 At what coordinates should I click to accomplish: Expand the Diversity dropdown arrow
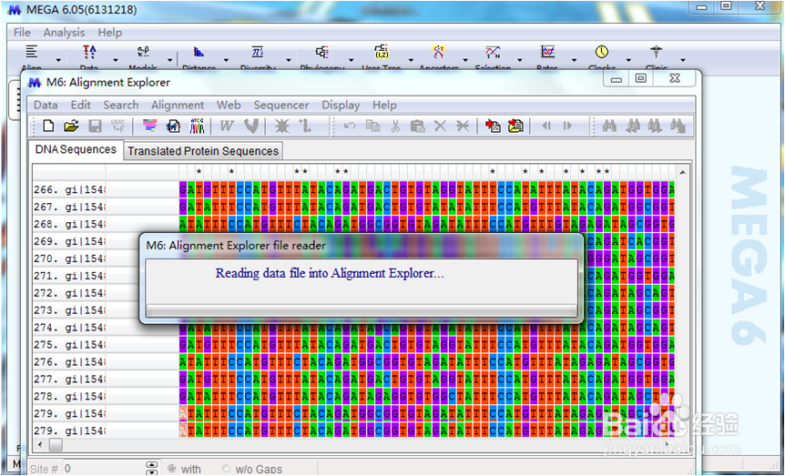coord(289,60)
